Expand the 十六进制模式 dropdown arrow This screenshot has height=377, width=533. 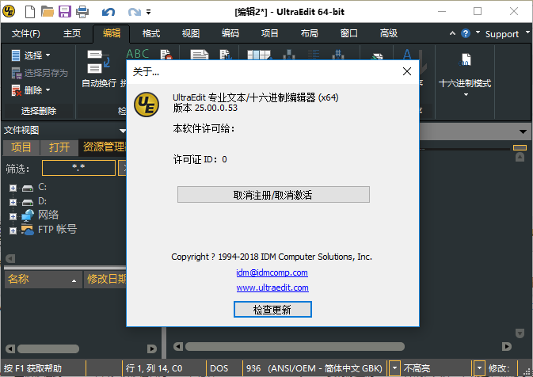point(466,95)
